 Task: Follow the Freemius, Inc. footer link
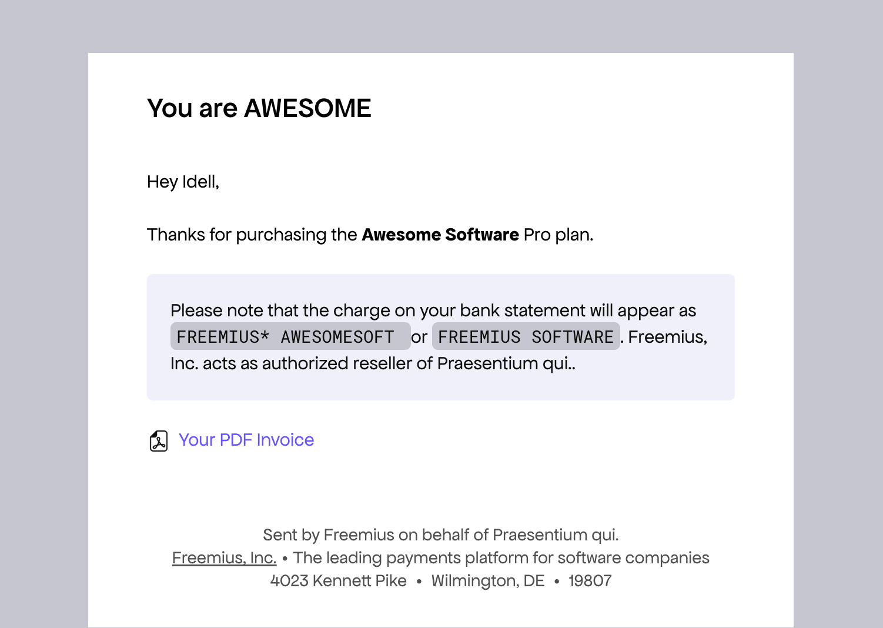(x=224, y=557)
